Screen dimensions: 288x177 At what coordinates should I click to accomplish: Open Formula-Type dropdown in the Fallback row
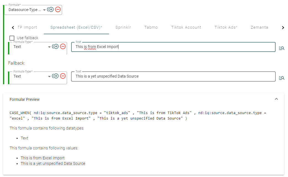49,76
